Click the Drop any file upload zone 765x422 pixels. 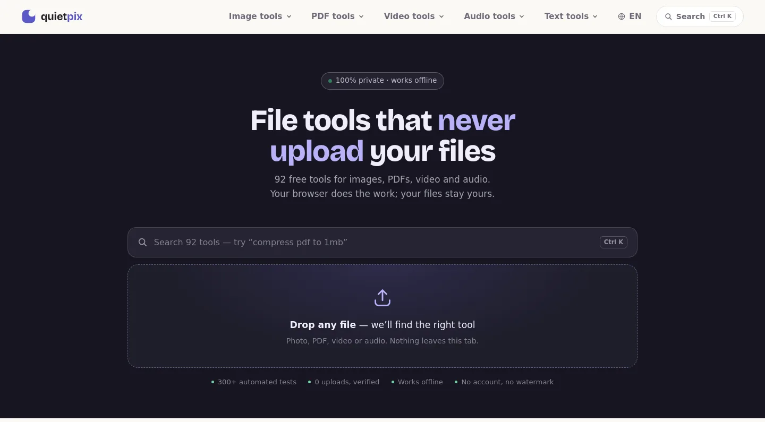pyautogui.click(x=382, y=316)
